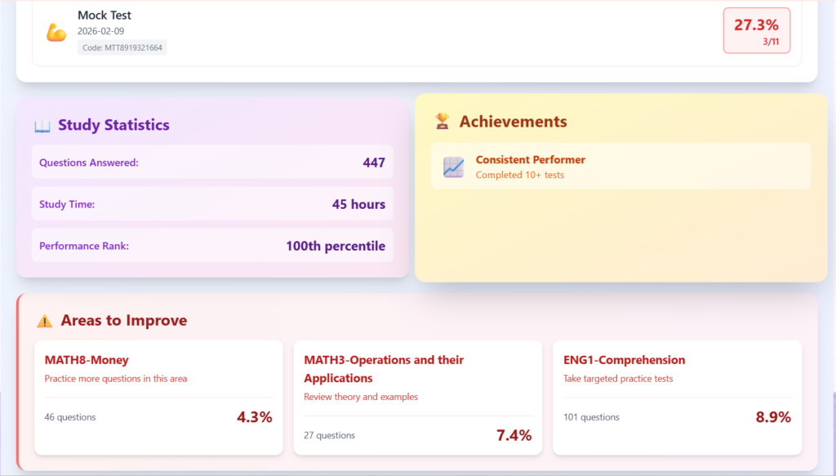The height and width of the screenshot is (476, 836).
Task: Click the trophy Achievements icon
Action: pos(442,122)
